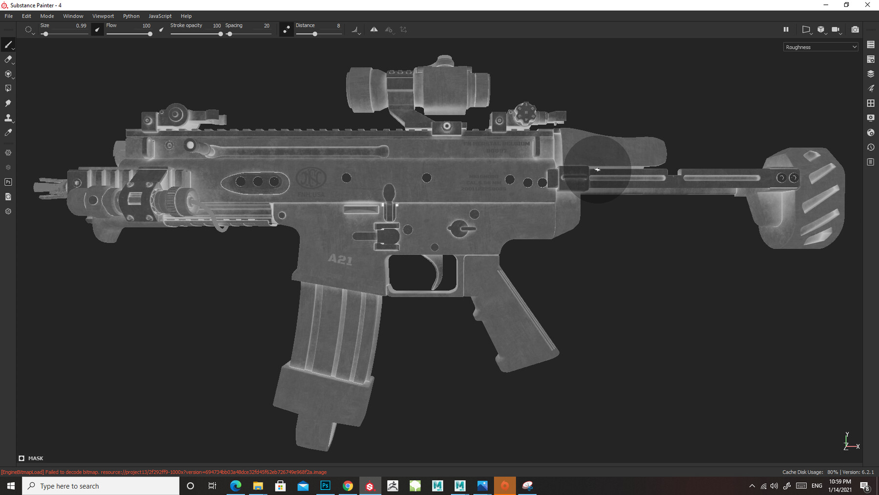Image resolution: width=879 pixels, height=495 pixels.
Task: Open the History panel
Action: coord(870,147)
